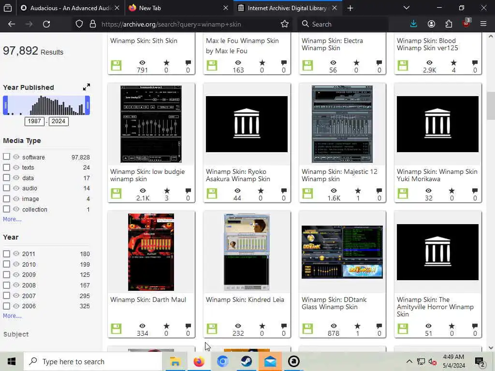Check the texts media type checkbox
The image size is (495, 371).
6,167
